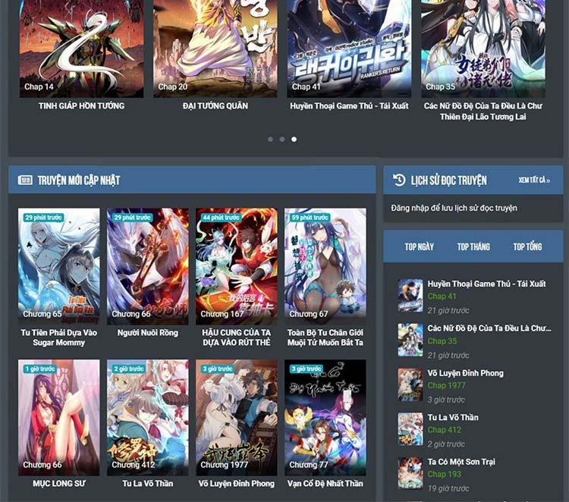Select the third carousel pagination dot
Image resolution: width=569 pixels, height=502 pixels.
(x=294, y=140)
